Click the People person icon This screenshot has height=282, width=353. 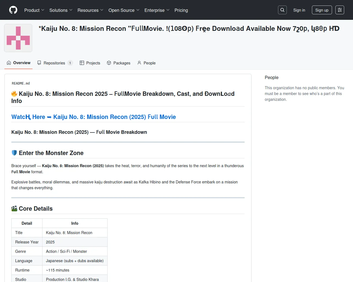pos(139,63)
